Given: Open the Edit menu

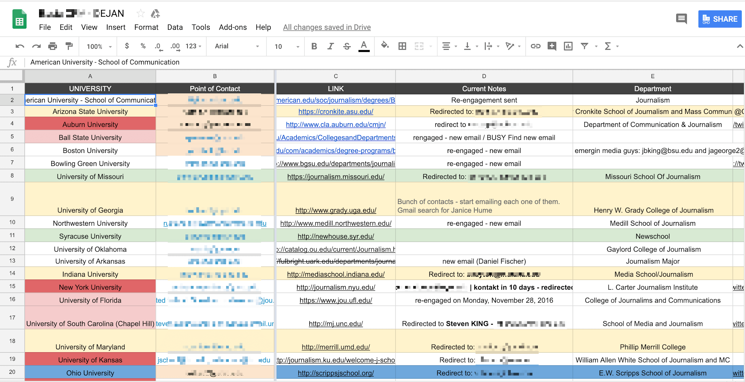Looking at the screenshot, I should pos(66,27).
